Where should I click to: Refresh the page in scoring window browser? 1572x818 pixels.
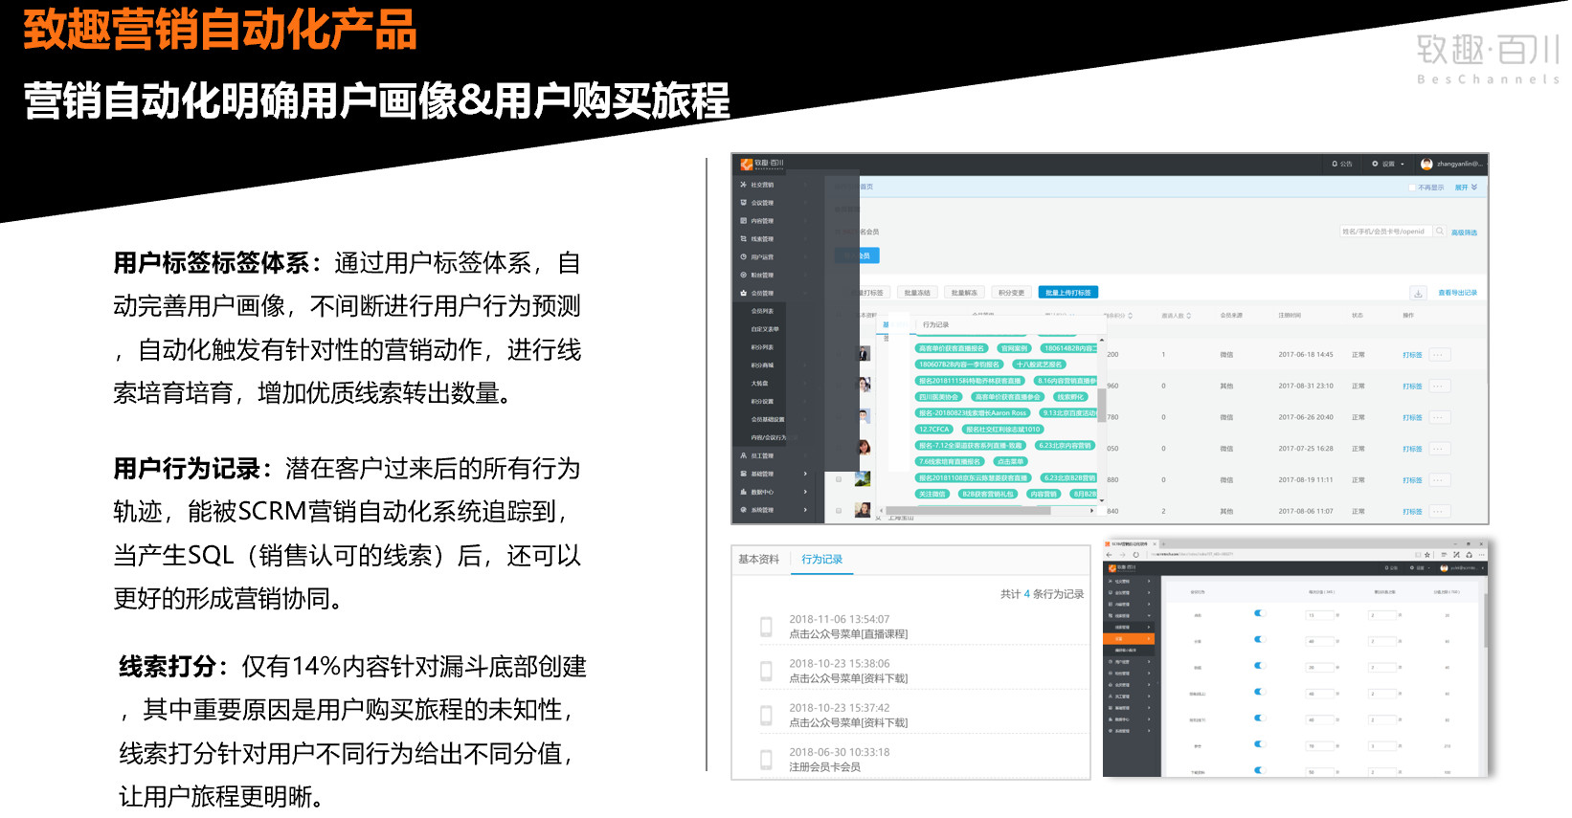[x=1136, y=555]
